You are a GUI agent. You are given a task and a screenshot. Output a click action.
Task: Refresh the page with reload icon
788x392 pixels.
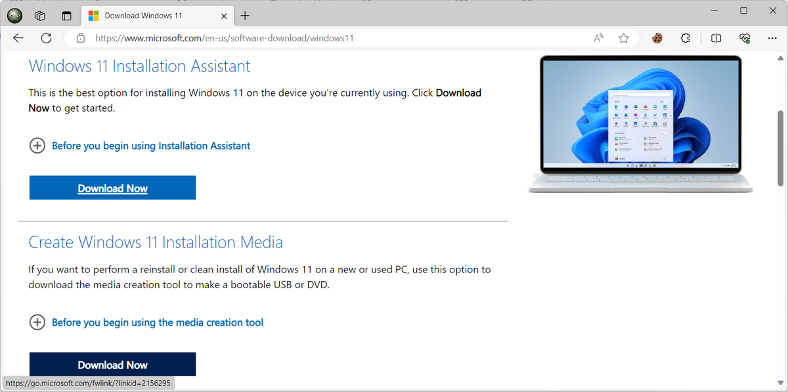click(x=46, y=38)
